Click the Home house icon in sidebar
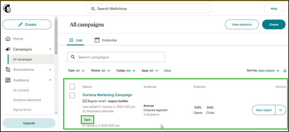 [x=8, y=39]
